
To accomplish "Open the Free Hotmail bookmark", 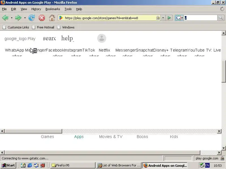I will [x=43, y=27].
